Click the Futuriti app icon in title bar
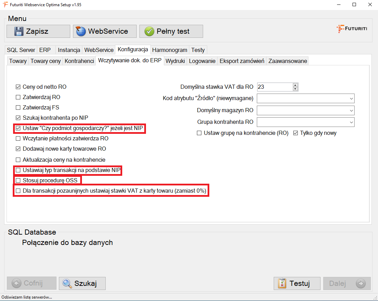This screenshot has width=378, height=301. coord(6,4)
